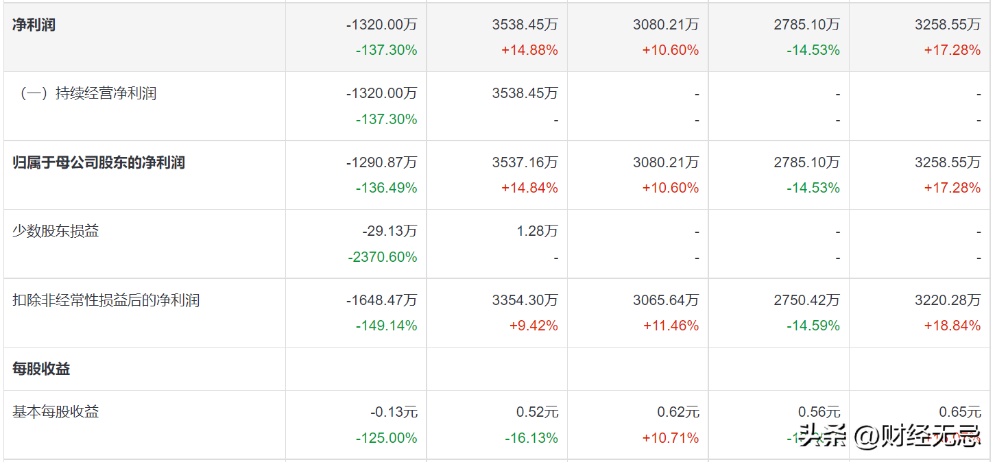Click the 净利润 row header
Viewport: 995px width, 462px height.
point(34,25)
